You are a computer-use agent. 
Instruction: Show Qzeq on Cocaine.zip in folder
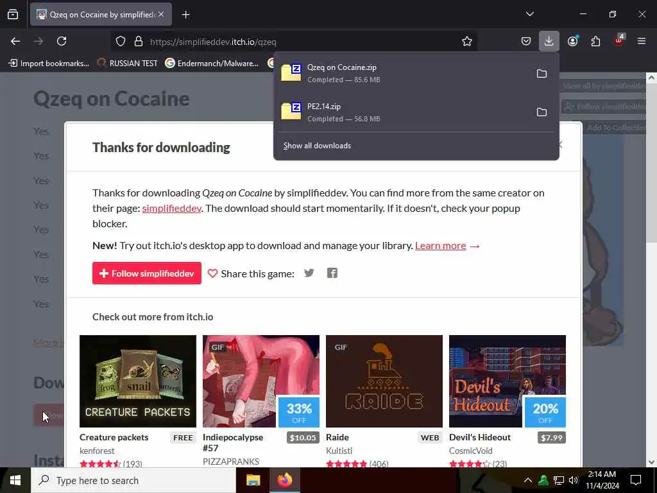(x=542, y=73)
